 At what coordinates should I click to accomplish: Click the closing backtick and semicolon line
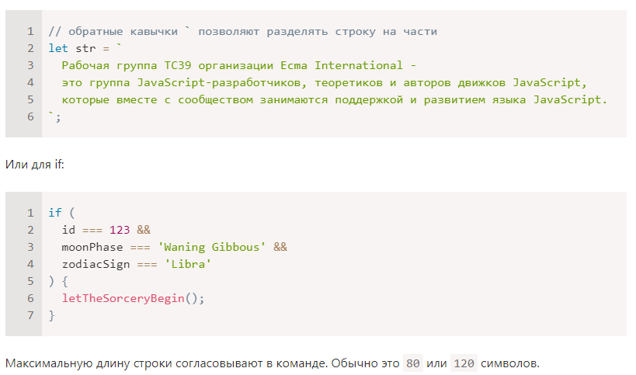55,117
